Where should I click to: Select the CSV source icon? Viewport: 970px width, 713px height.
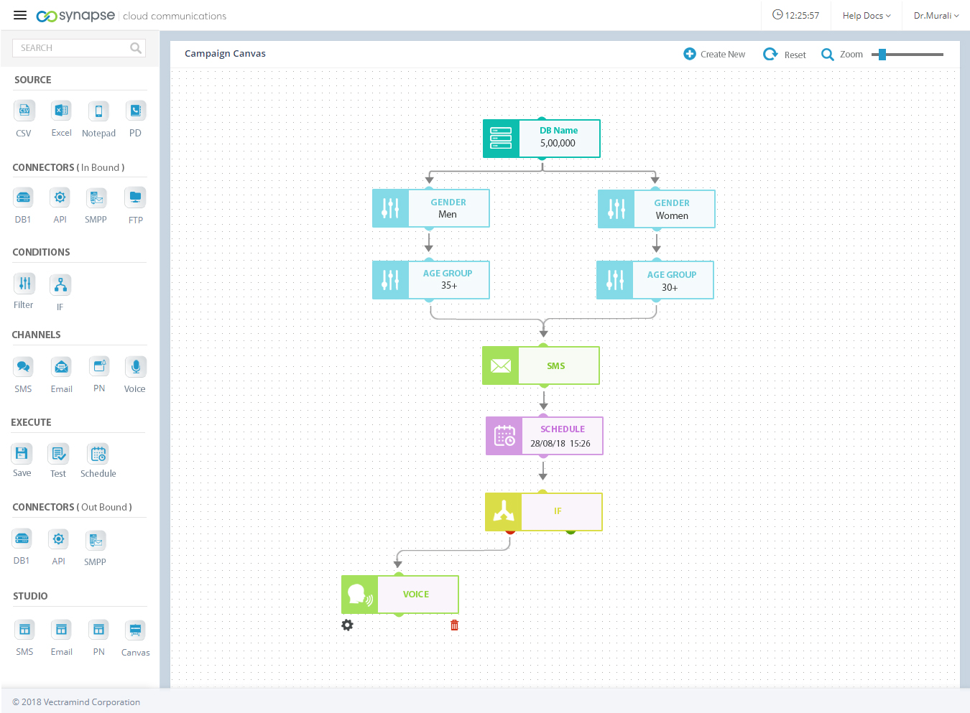click(24, 111)
